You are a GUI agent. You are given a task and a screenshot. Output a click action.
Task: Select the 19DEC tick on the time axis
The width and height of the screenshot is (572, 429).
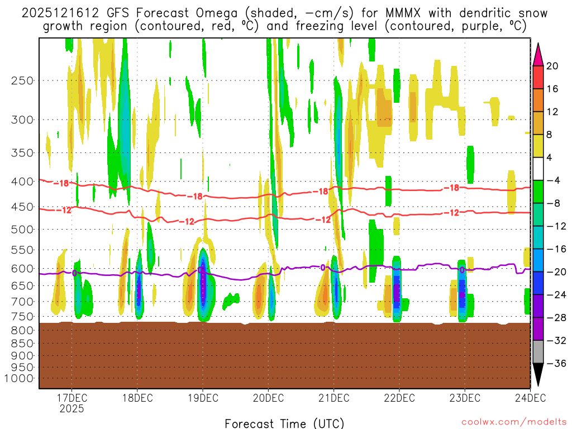coord(203,398)
